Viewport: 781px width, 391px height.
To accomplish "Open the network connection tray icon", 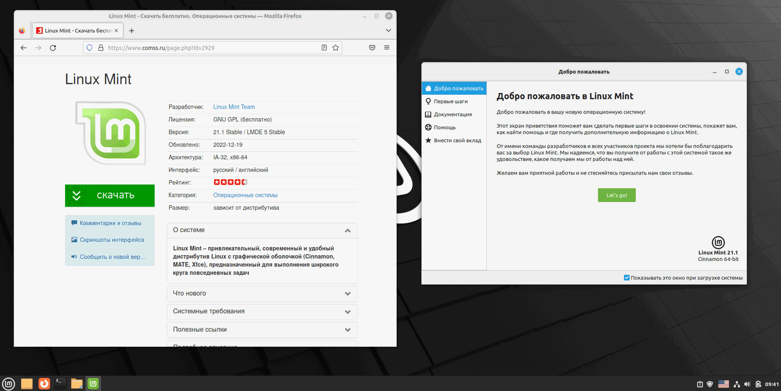I will coord(737,384).
